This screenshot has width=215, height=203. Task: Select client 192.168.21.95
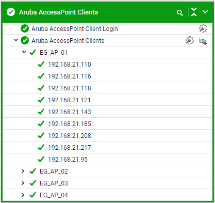click(x=68, y=160)
